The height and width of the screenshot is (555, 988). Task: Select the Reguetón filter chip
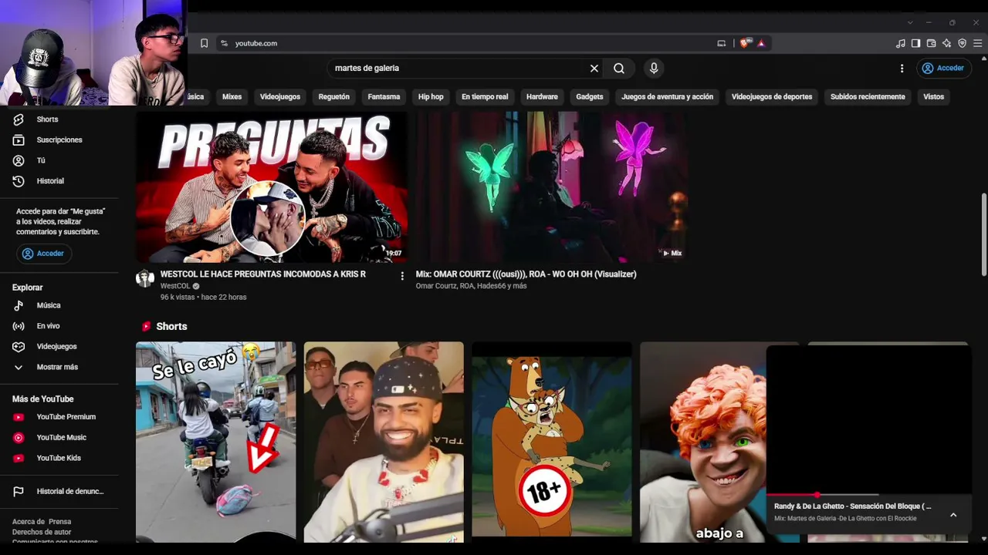pyautogui.click(x=334, y=96)
